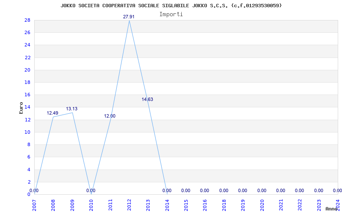Select the 2008 year on x-axis
This screenshot has height=213, width=342.
click(x=53, y=205)
